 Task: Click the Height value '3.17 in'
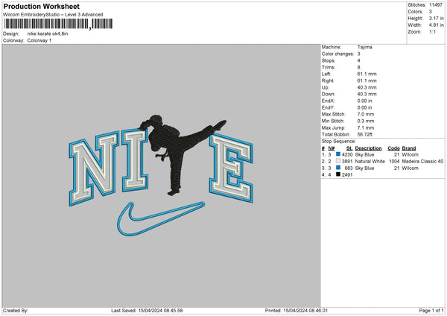[437, 18]
